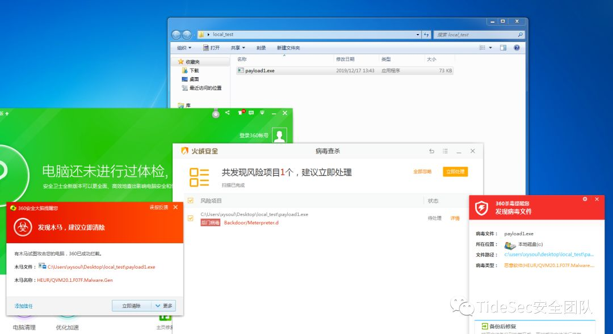
Task: Click 登录360帐号 link
Action: [x=254, y=136]
